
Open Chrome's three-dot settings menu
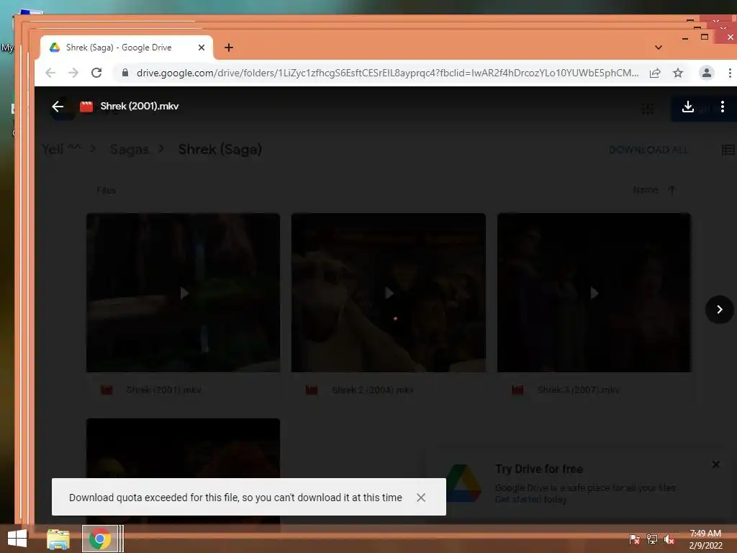coord(730,73)
